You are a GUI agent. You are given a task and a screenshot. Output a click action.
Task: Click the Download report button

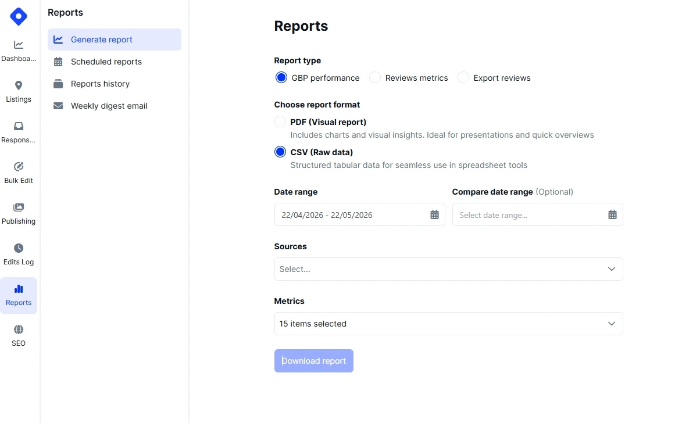pos(314,361)
